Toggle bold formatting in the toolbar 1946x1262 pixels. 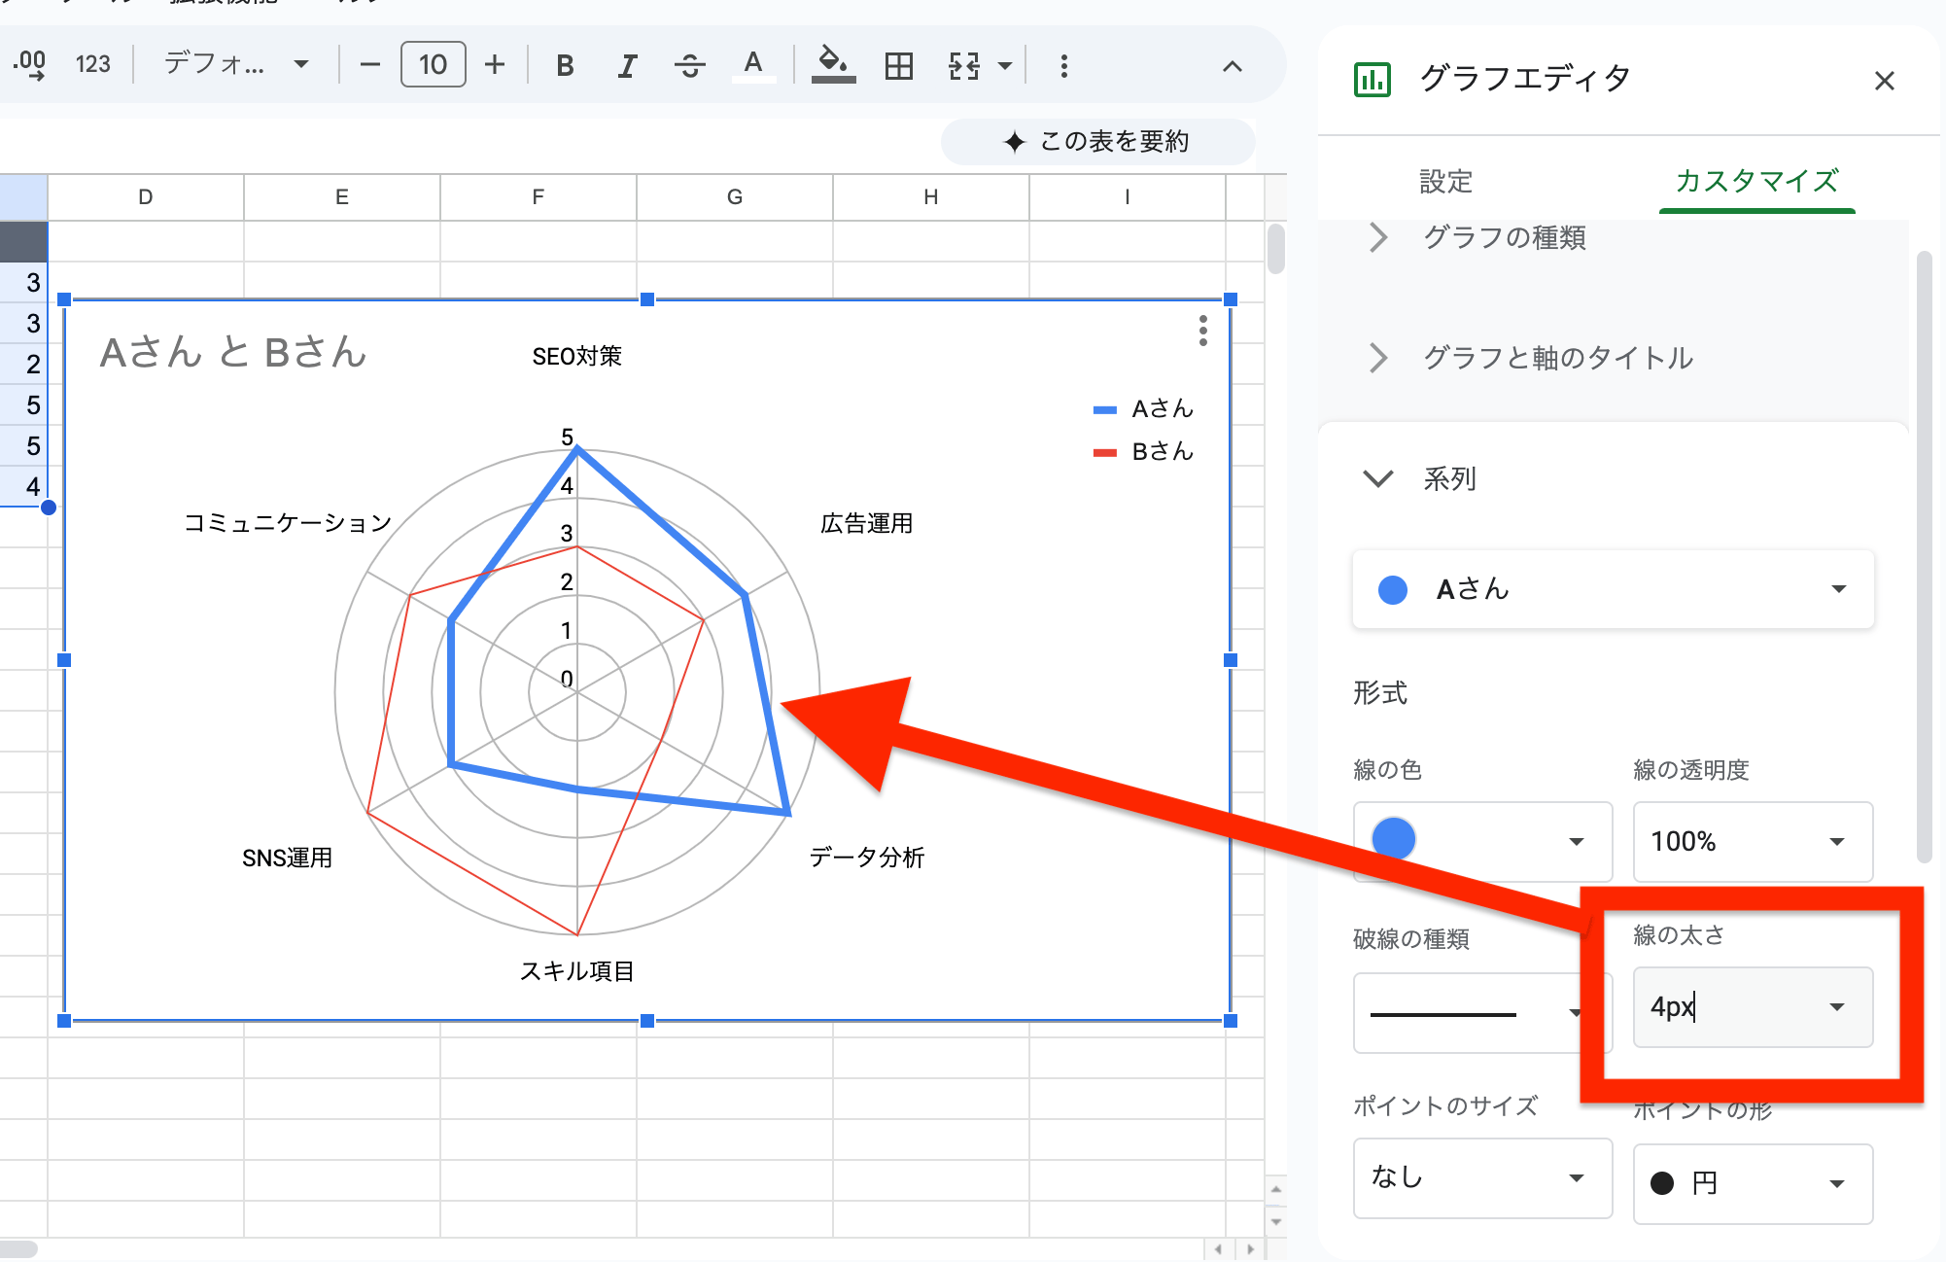tap(564, 64)
